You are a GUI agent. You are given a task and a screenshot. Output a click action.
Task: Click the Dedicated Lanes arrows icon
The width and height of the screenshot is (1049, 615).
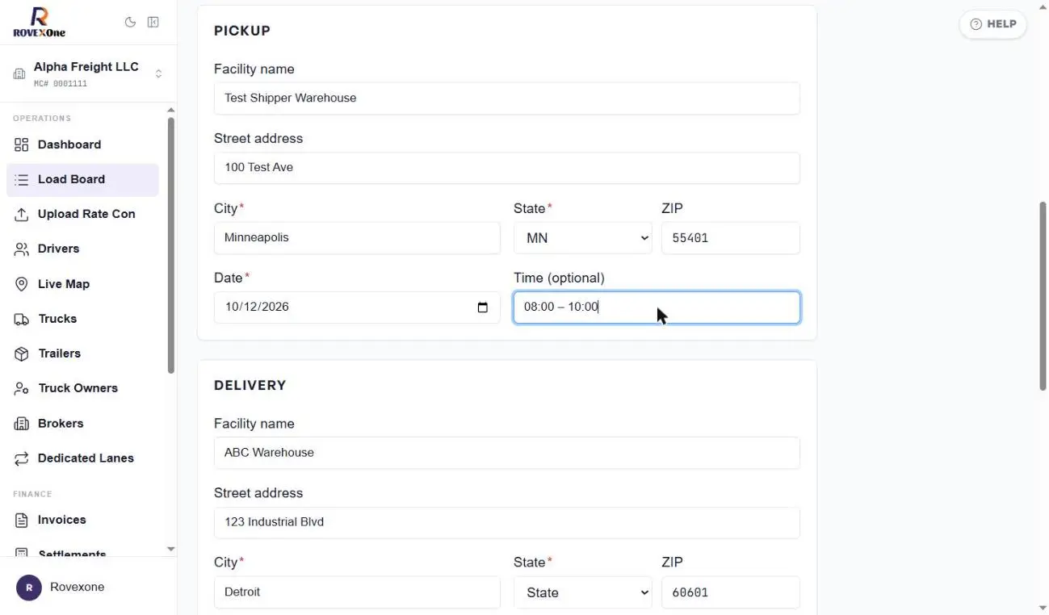(x=22, y=458)
